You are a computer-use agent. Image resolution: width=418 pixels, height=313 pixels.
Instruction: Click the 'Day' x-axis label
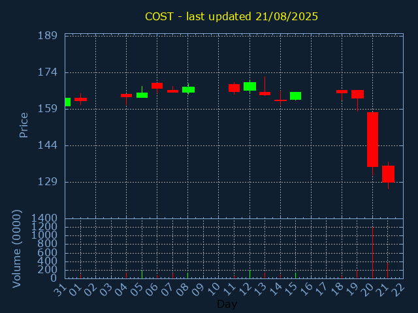click(227, 304)
